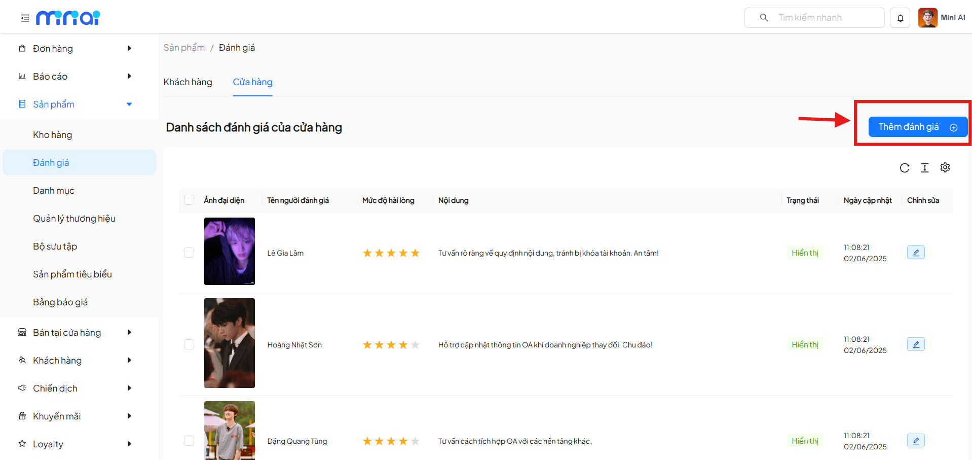Open table settings gear icon
The image size is (972, 460).
click(945, 167)
